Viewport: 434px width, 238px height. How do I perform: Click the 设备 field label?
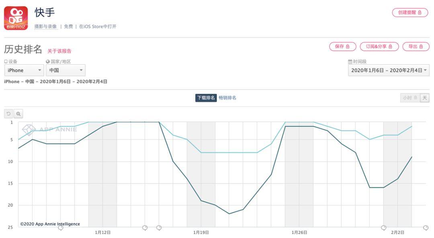pyautogui.click(x=13, y=61)
